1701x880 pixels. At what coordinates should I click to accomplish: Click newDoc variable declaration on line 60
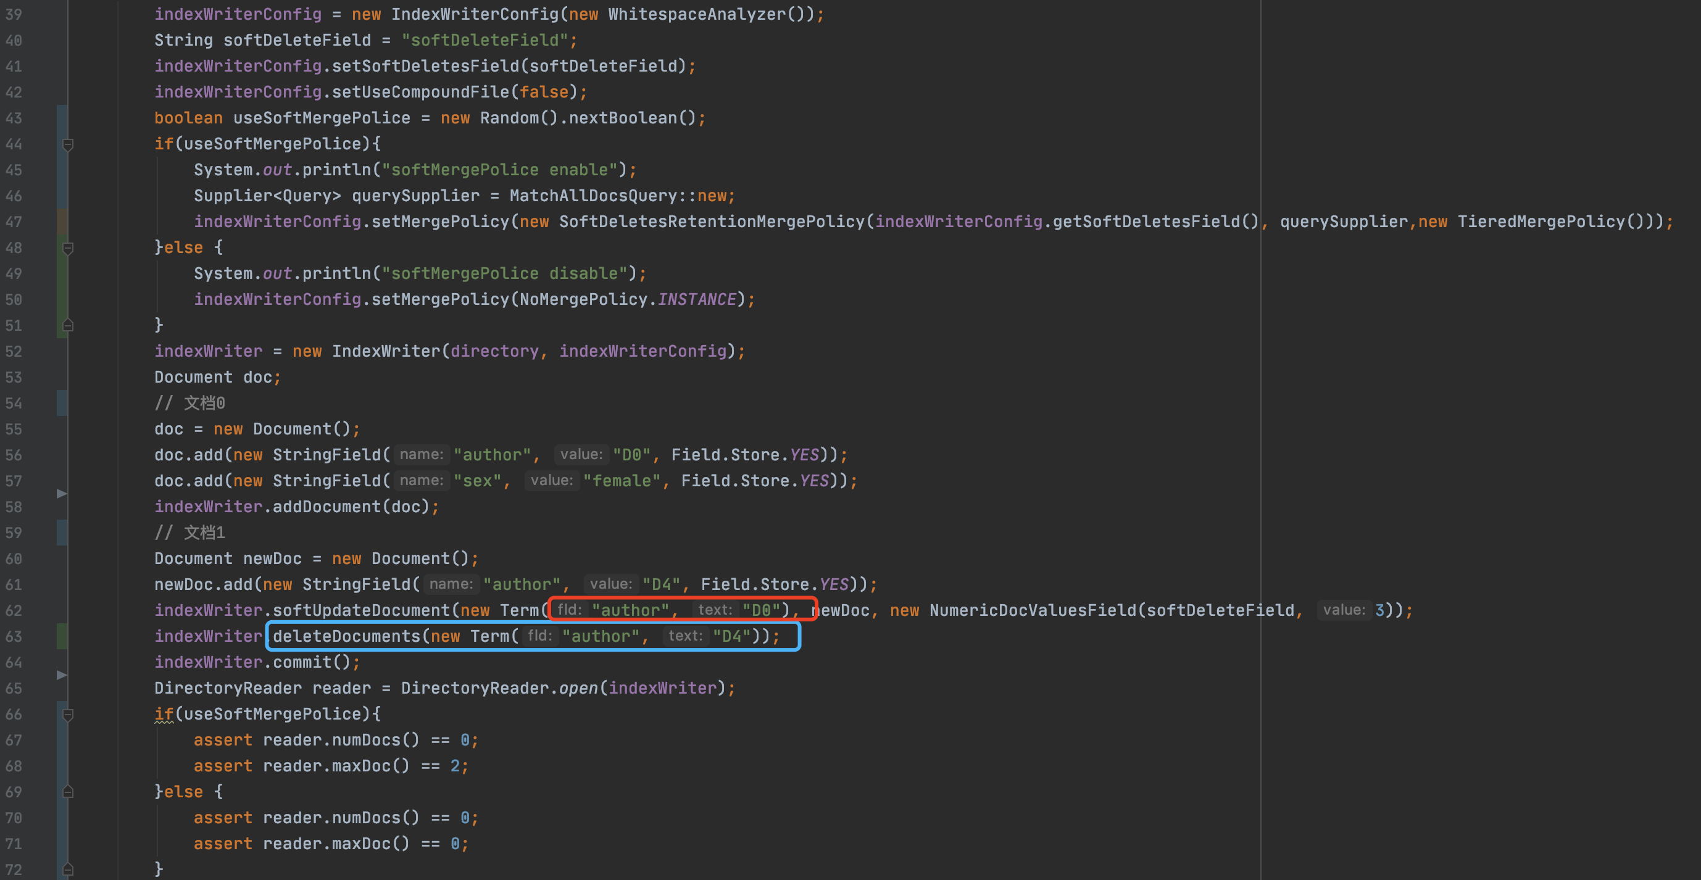pos(272,558)
